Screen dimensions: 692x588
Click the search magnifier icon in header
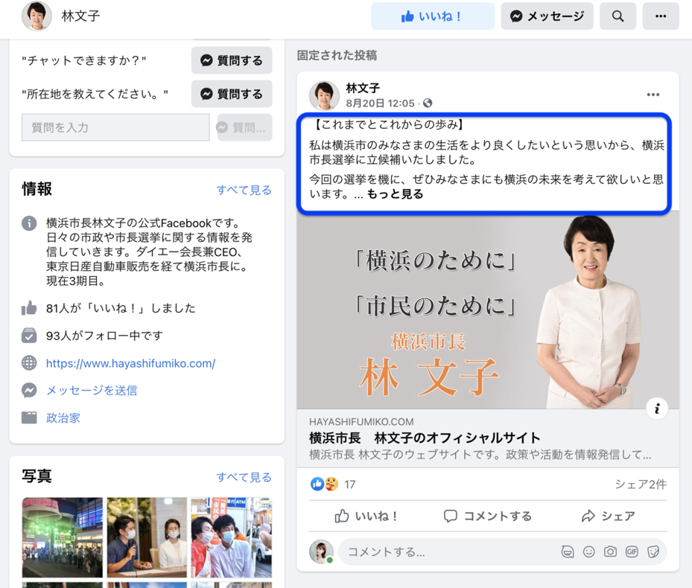[x=618, y=16]
